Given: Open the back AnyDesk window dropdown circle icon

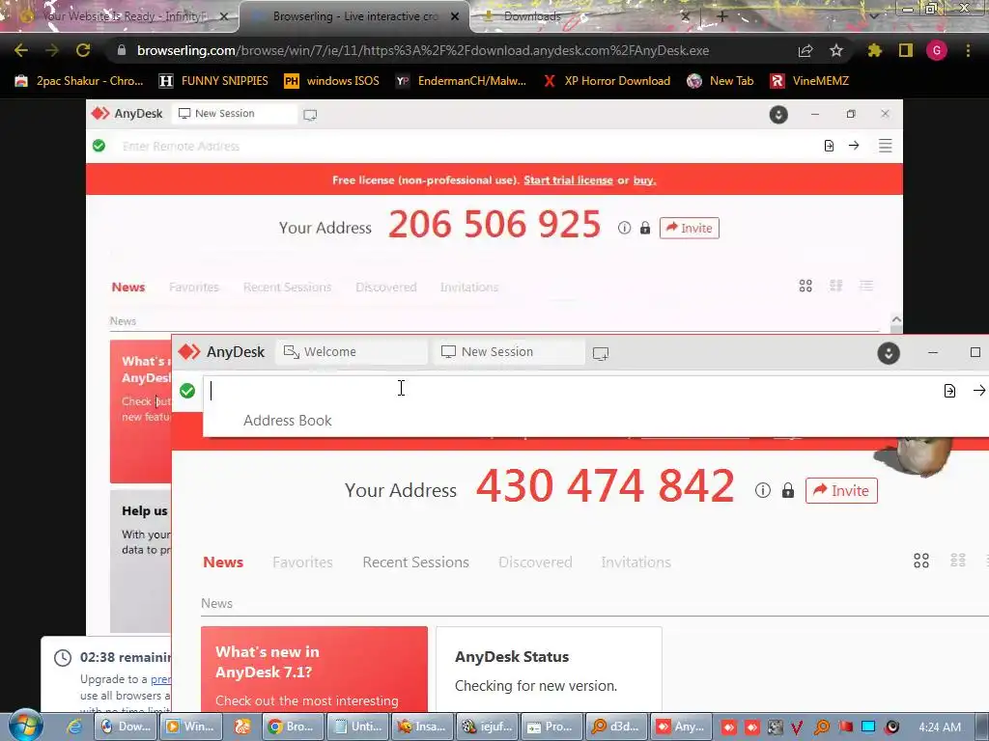Looking at the screenshot, I should coord(778,115).
